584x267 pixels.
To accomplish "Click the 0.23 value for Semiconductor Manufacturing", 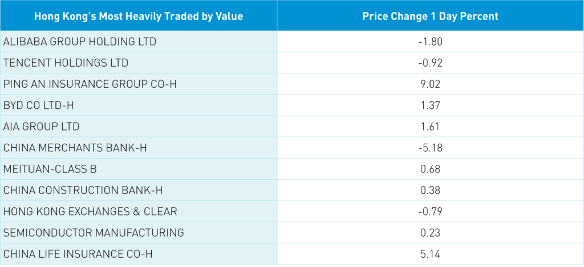I will pos(430,233).
